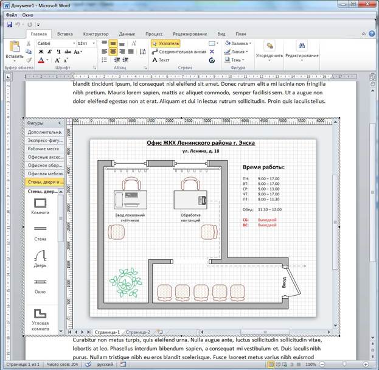Select the Text (Текст) tool button

coord(161,60)
